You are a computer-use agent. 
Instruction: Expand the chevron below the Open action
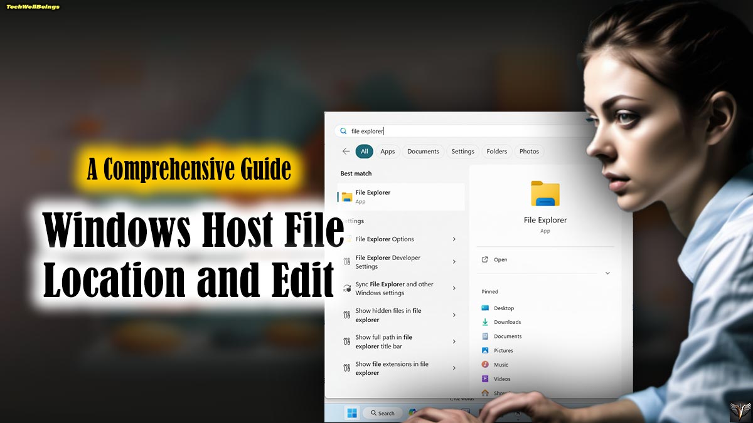pyautogui.click(x=607, y=273)
